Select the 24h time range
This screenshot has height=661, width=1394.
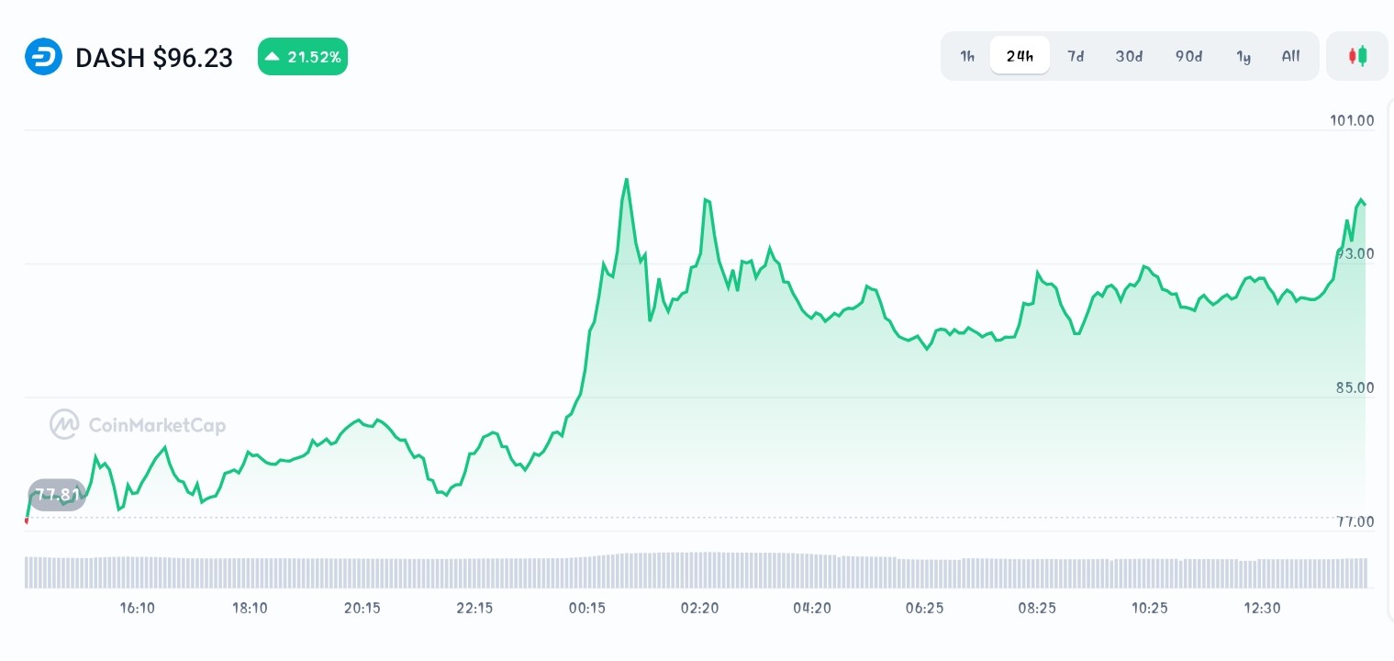pyautogui.click(x=1020, y=56)
